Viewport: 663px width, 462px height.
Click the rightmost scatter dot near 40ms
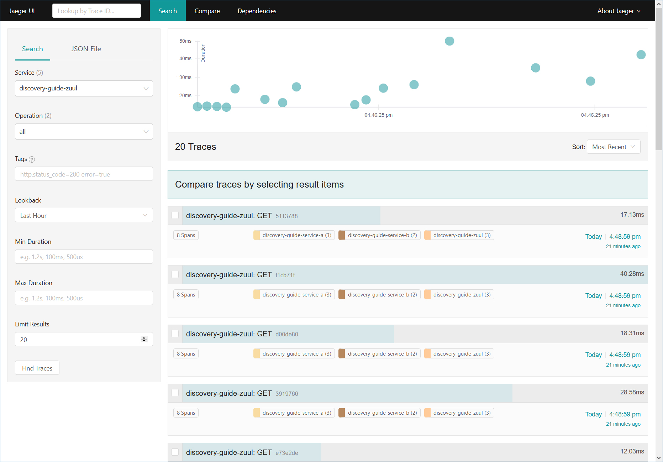click(641, 54)
